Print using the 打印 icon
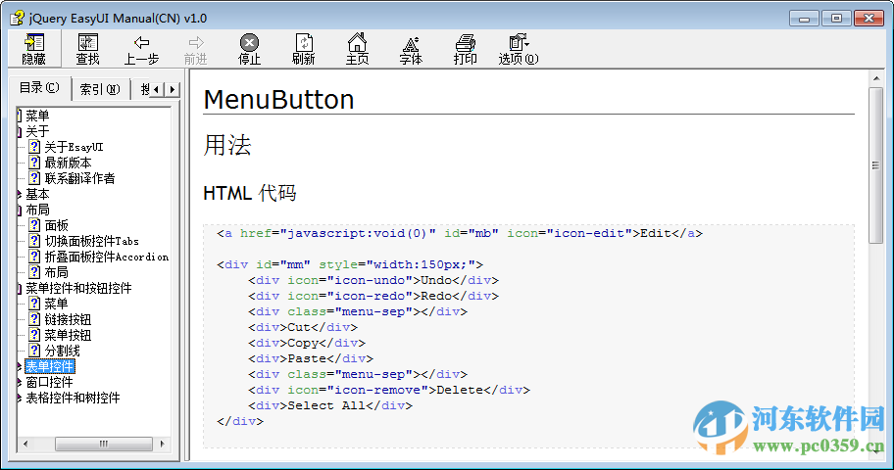The image size is (894, 470). (465, 49)
